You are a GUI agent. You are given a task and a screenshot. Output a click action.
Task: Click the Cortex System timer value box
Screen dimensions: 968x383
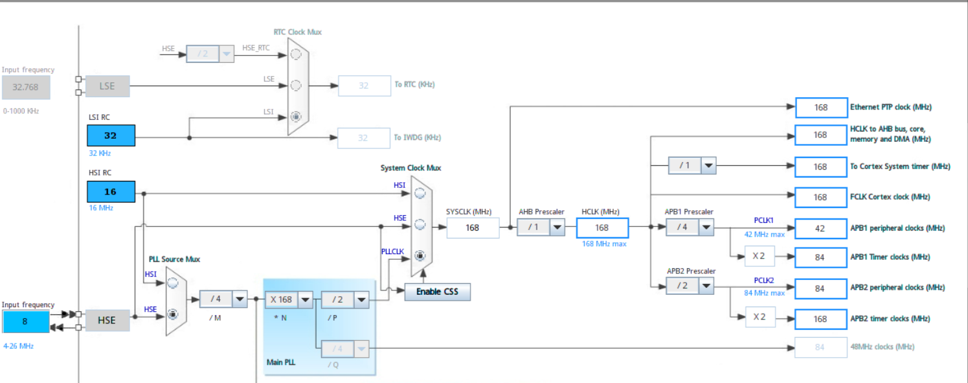pyautogui.click(x=820, y=167)
